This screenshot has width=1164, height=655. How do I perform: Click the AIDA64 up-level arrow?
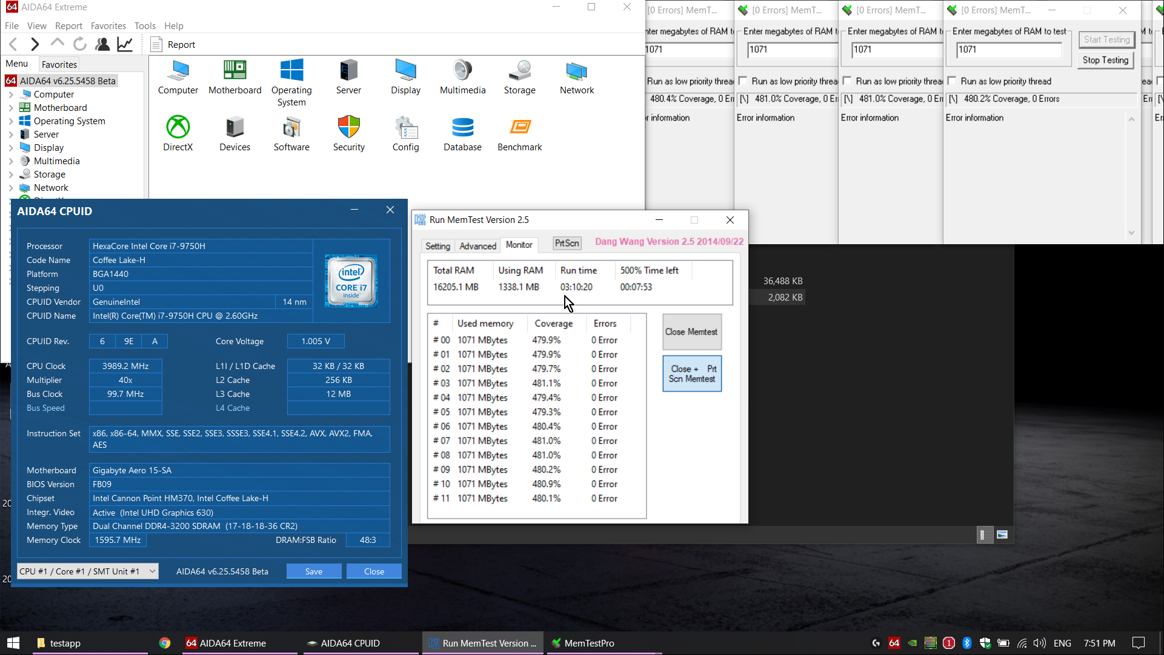tap(57, 43)
